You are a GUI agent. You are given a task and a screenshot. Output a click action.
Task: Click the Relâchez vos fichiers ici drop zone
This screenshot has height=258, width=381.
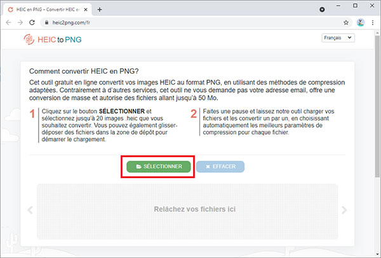pos(187,212)
